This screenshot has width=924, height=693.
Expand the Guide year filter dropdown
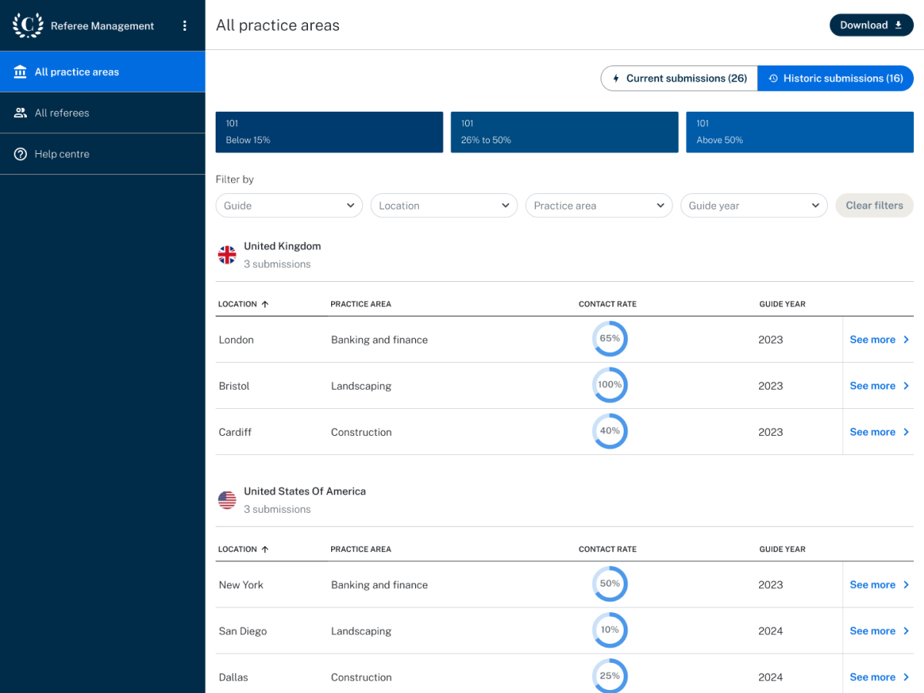pos(753,206)
